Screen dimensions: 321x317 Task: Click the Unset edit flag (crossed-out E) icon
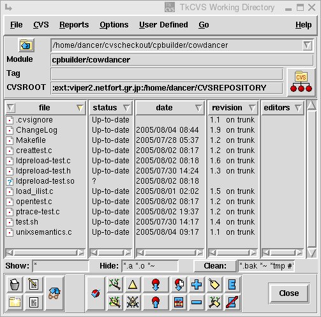pyautogui.click(x=232, y=302)
